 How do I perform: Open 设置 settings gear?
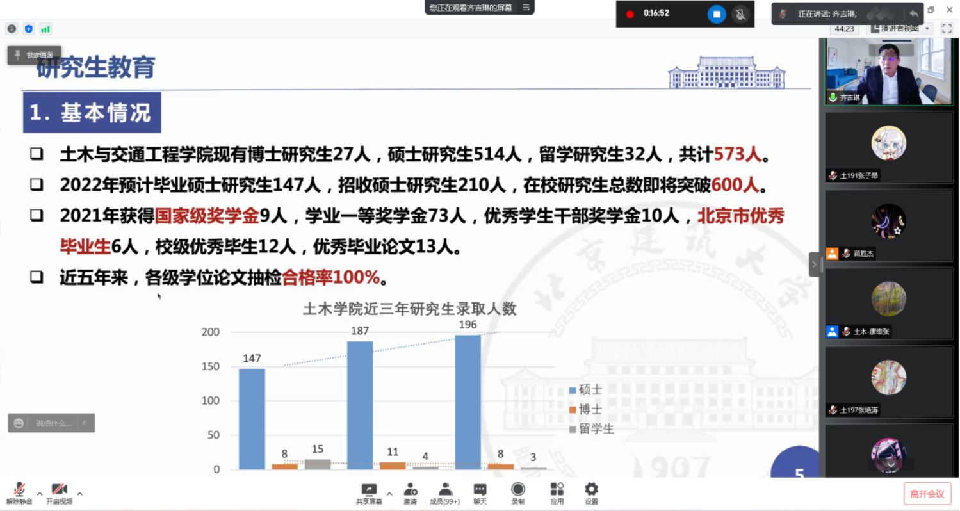[x=591, y=494]
